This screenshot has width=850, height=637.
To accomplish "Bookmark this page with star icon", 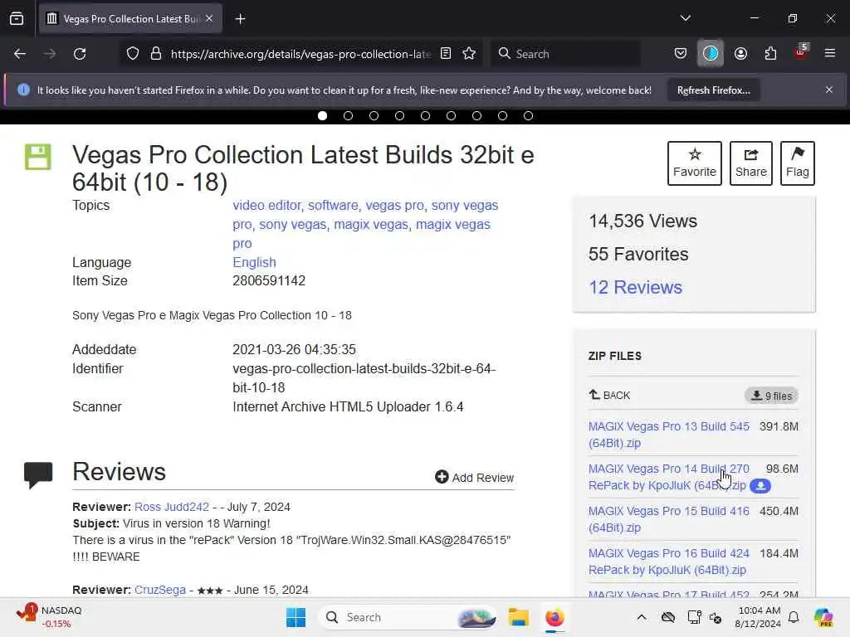I will pyautogui.click(x=469, y=54).
